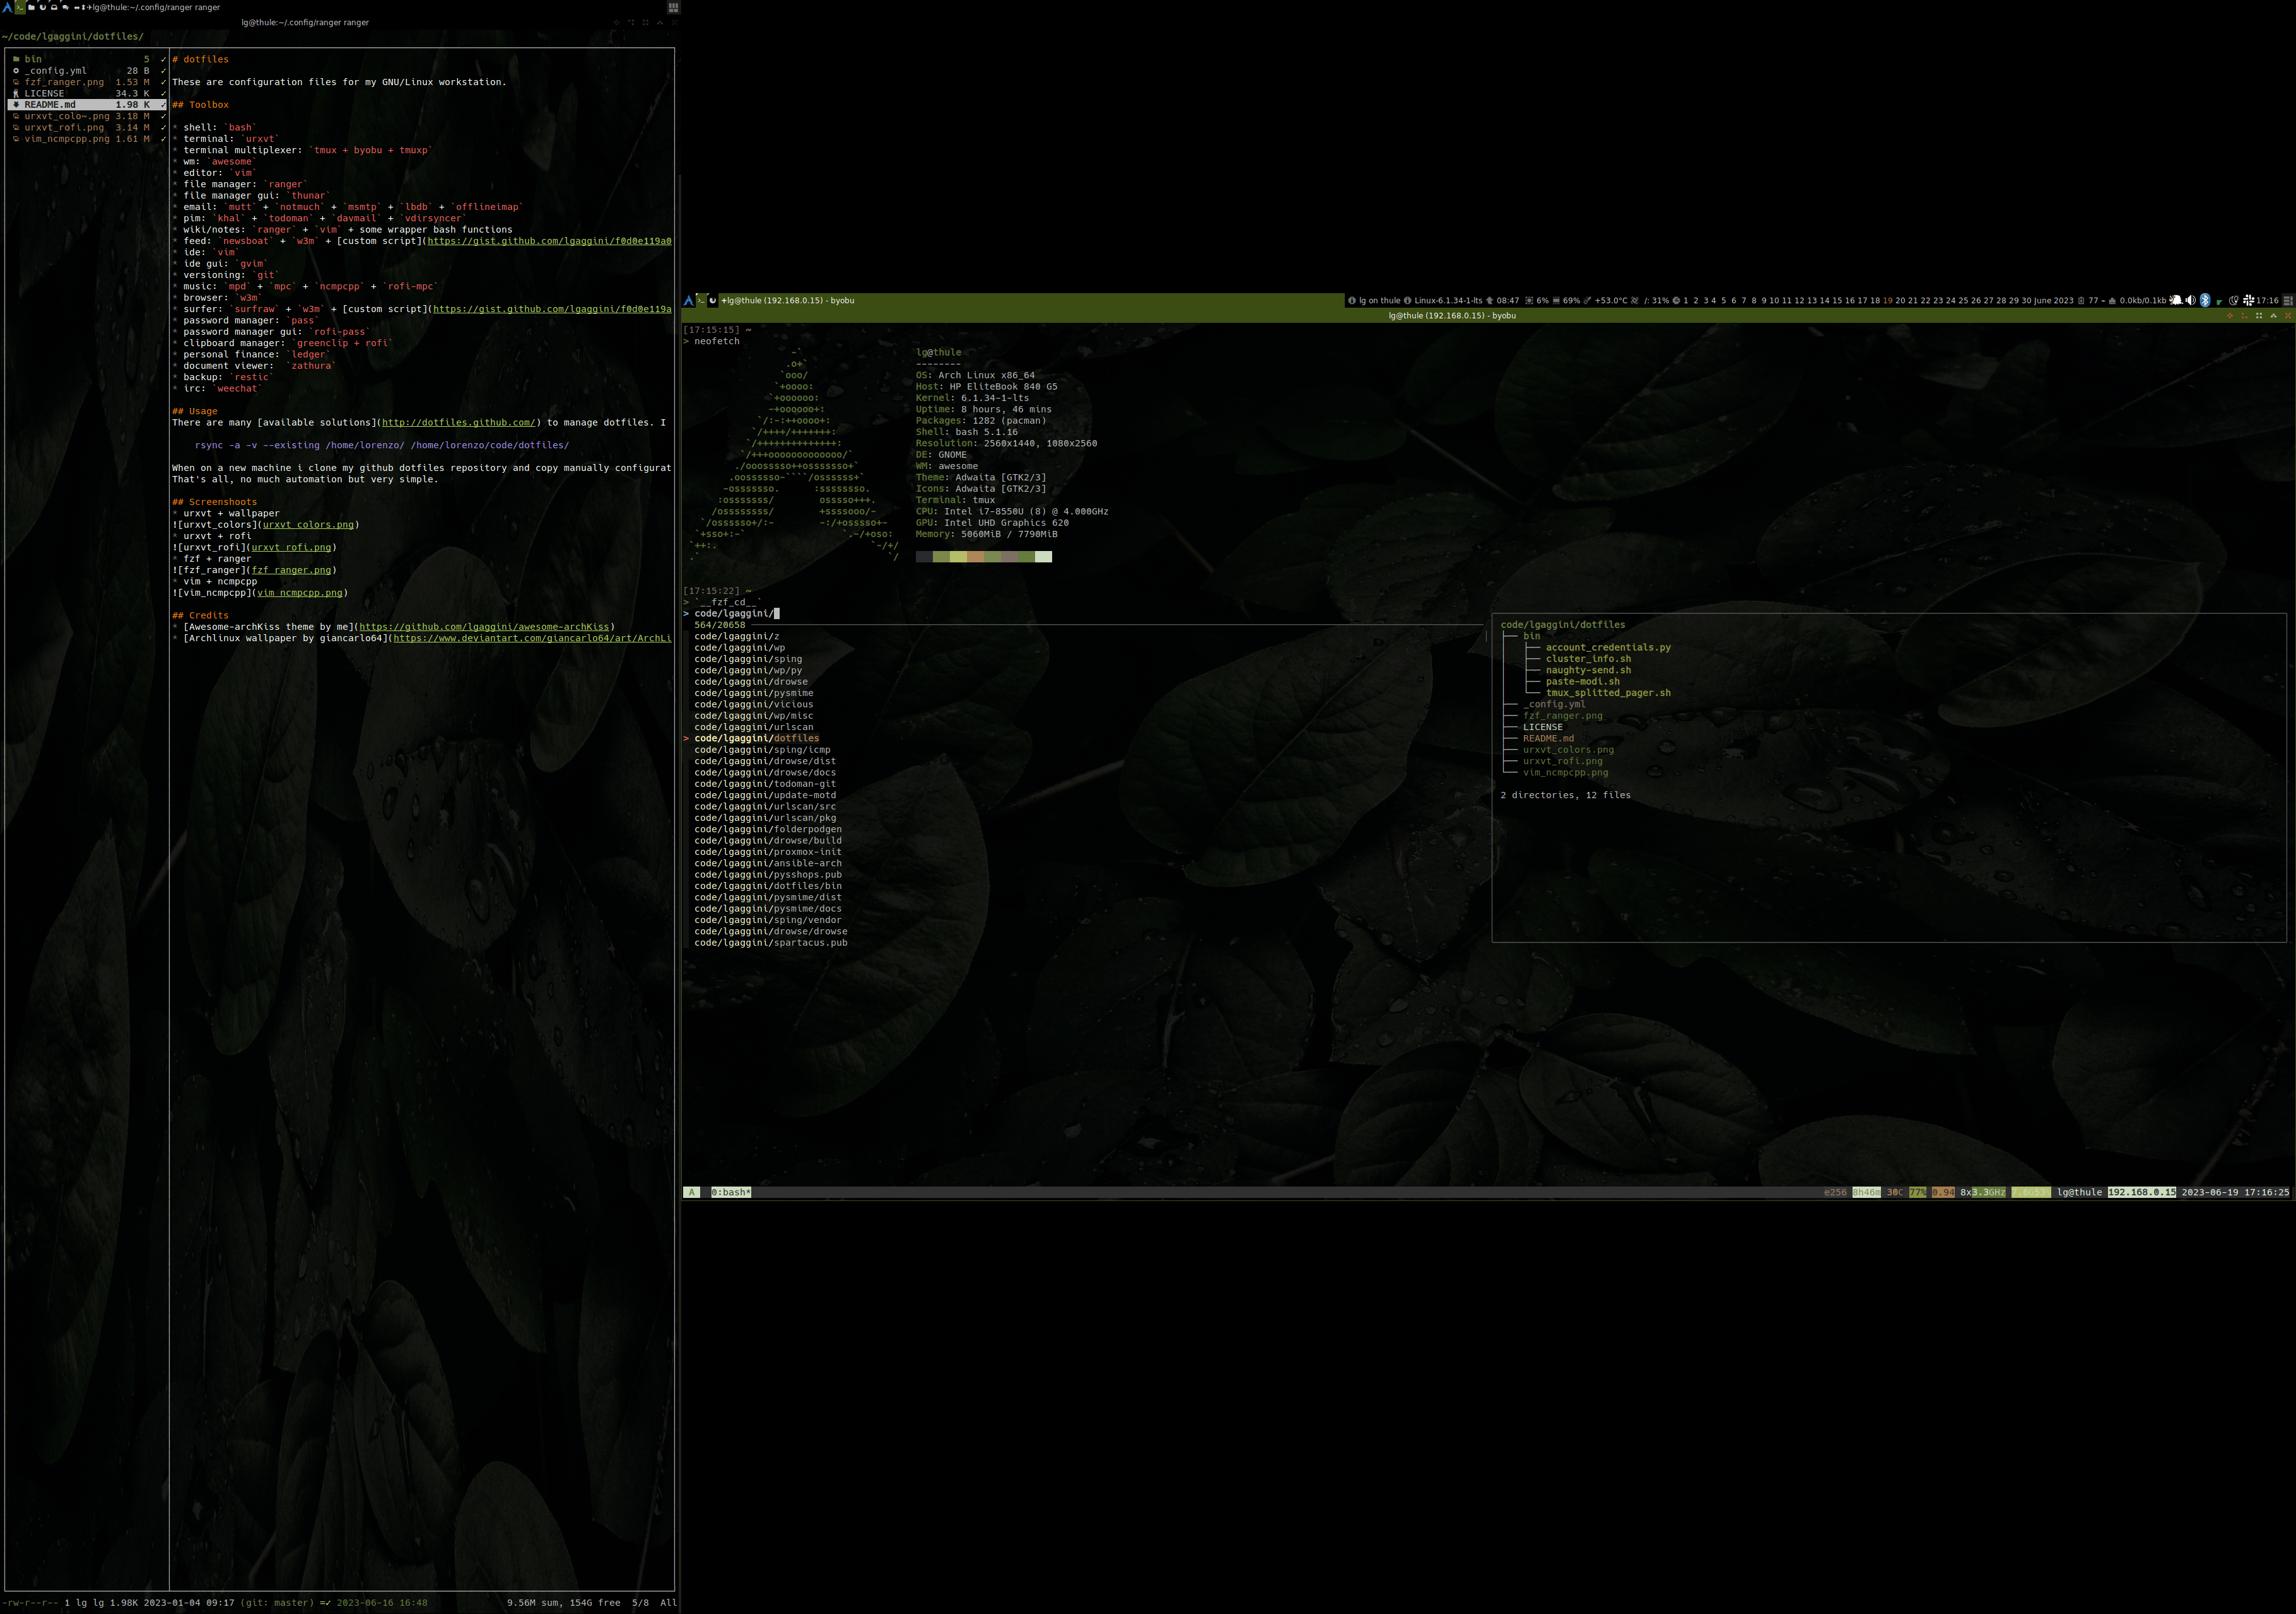Click the Arch Linux launcher icon top-left

7,7
